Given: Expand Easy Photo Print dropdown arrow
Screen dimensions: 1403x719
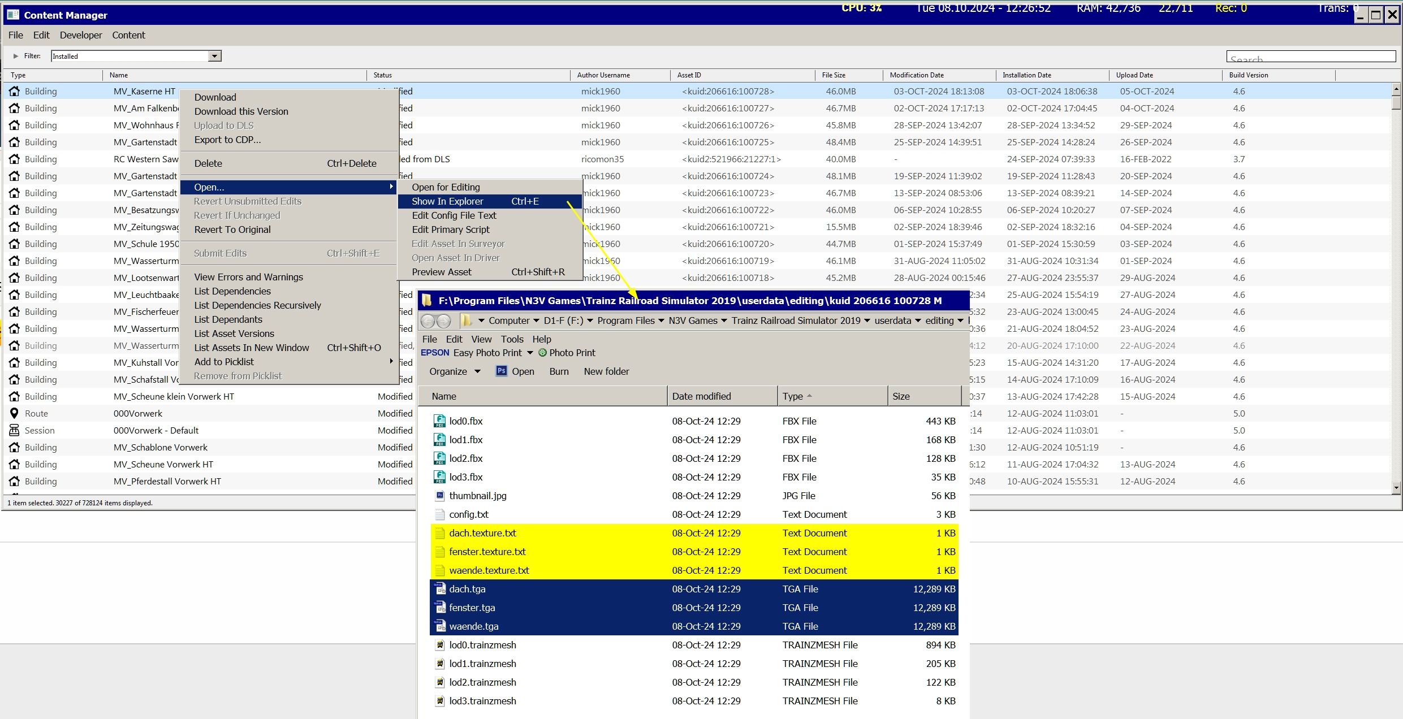Looking at the screenshot, I should click(x=530, y=353).
